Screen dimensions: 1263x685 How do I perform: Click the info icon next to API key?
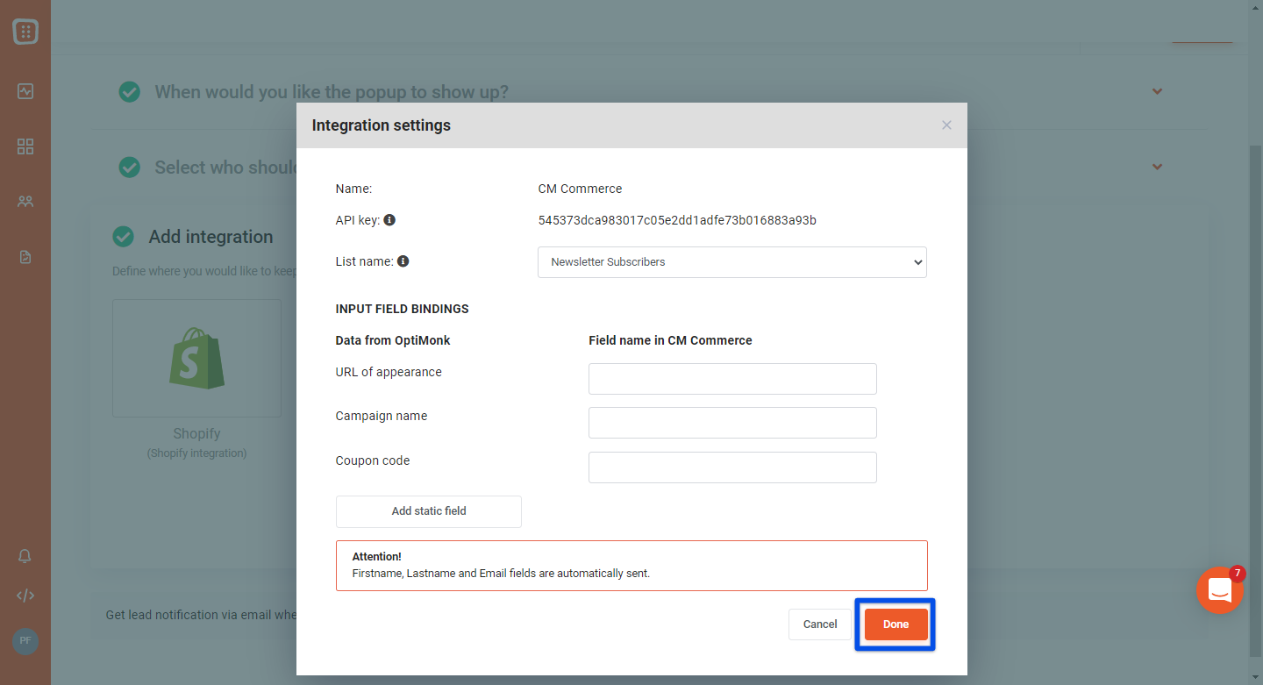click(389, 219)
